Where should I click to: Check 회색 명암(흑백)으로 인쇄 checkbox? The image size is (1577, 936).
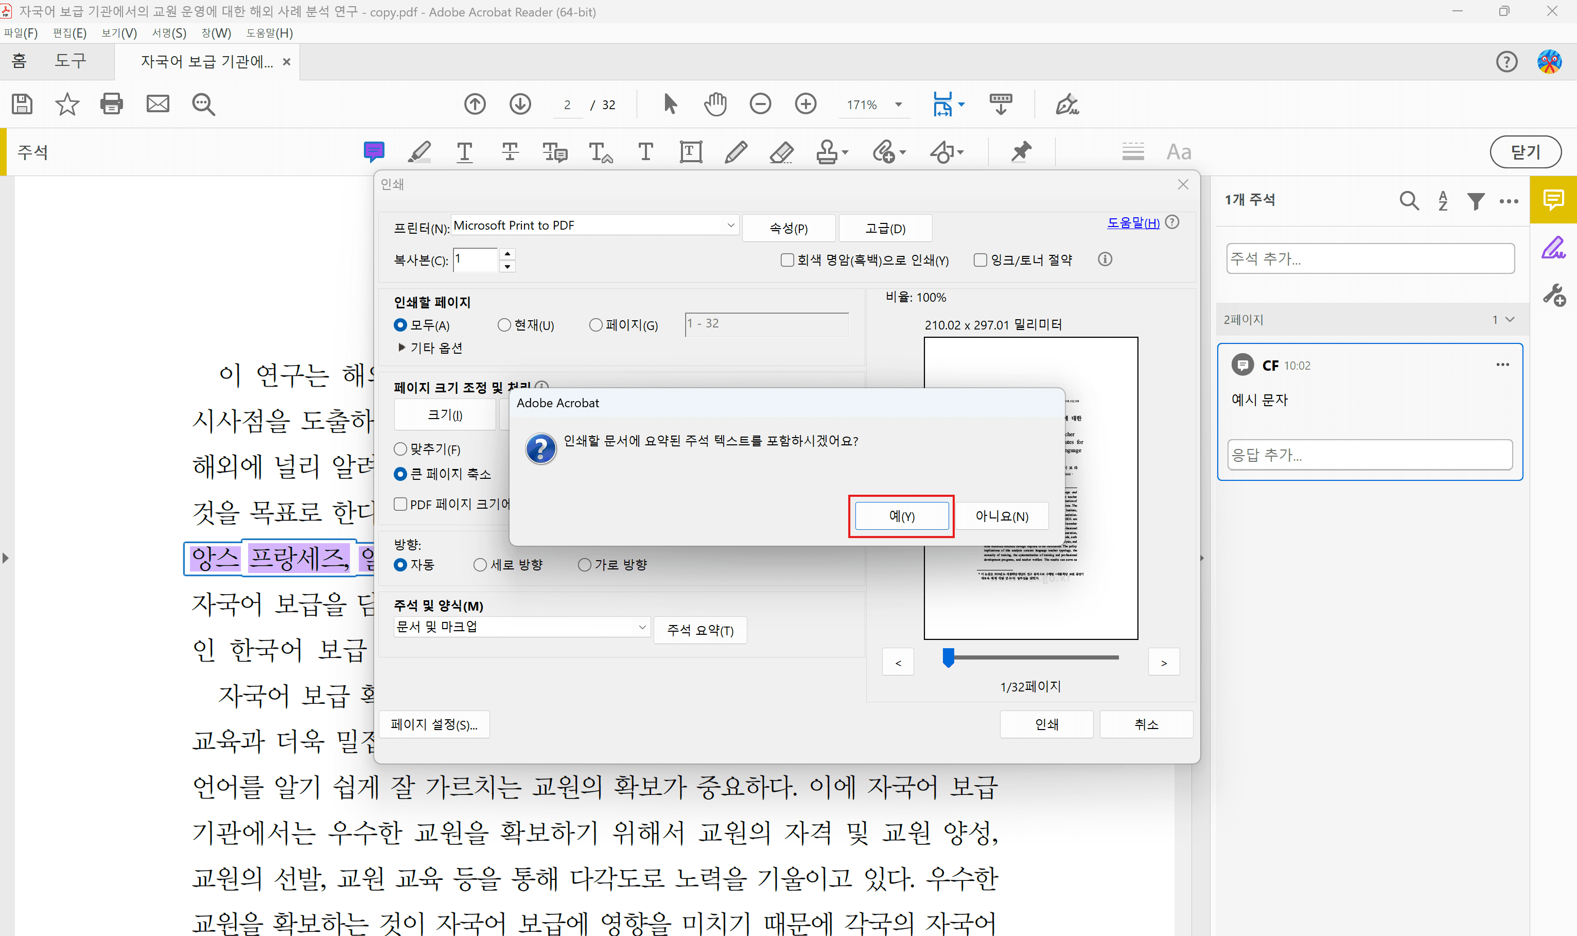point(787,260)
